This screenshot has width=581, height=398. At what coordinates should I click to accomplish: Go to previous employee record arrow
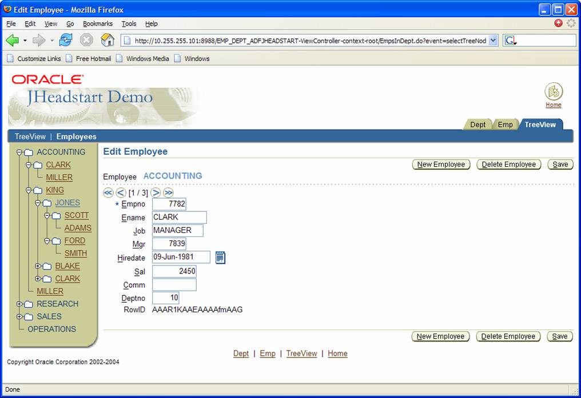tap(121, 192)
